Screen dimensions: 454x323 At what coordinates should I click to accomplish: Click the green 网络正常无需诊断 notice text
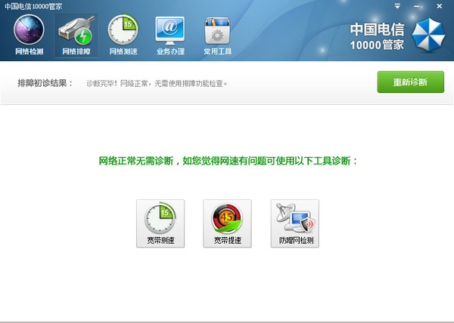coord(229,161)
